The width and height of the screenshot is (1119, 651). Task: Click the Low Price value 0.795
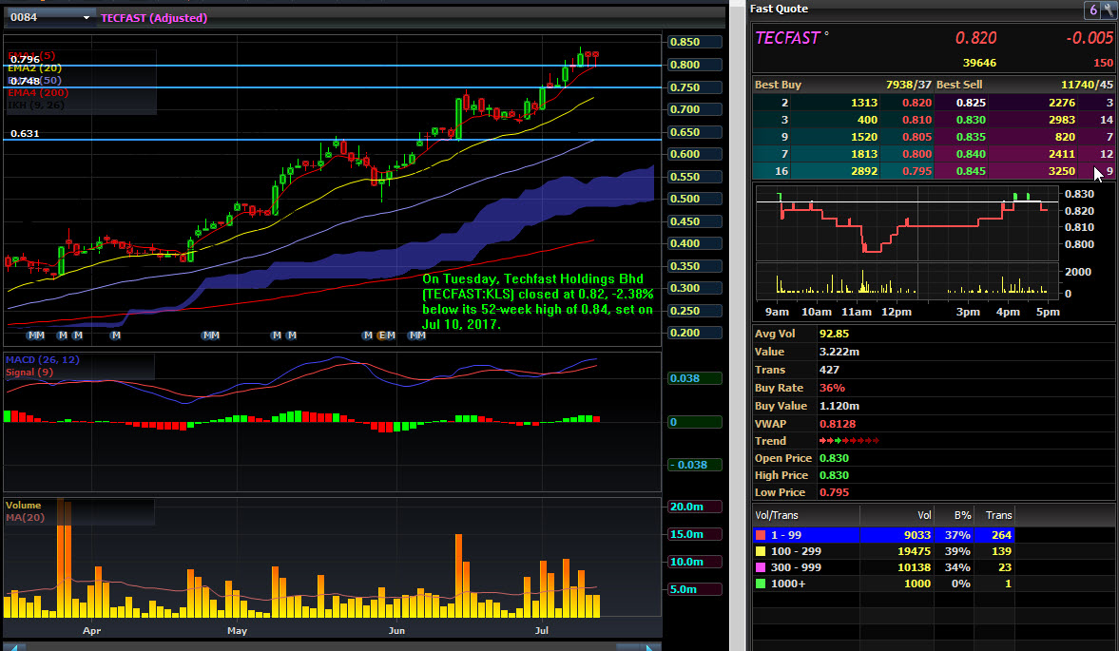[x=834, y=492]
